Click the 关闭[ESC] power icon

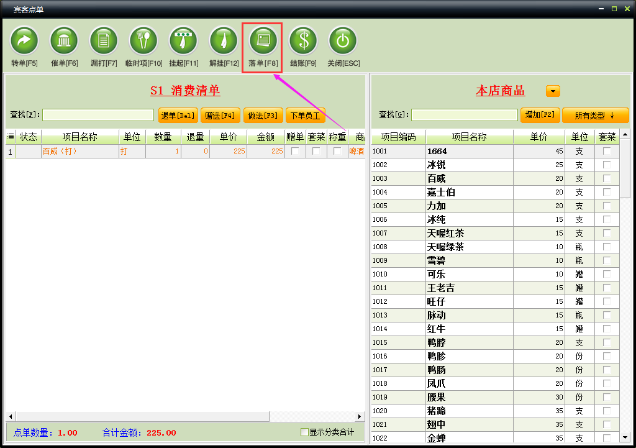tap(343, 40)
